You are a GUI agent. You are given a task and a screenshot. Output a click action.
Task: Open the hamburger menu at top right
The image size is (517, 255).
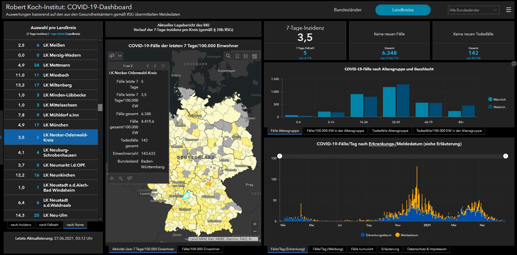[509, 10]
